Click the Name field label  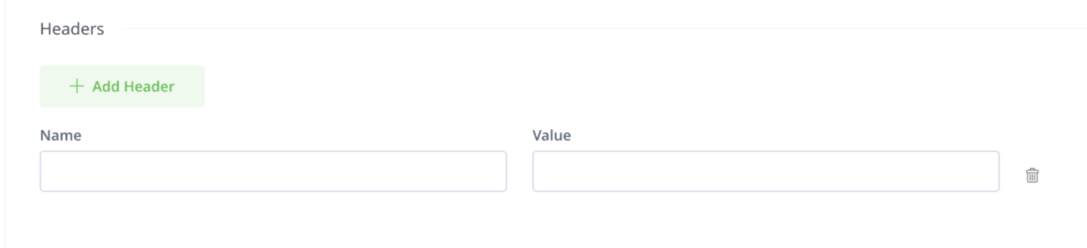pyautogui.click(x=61, y=136)
